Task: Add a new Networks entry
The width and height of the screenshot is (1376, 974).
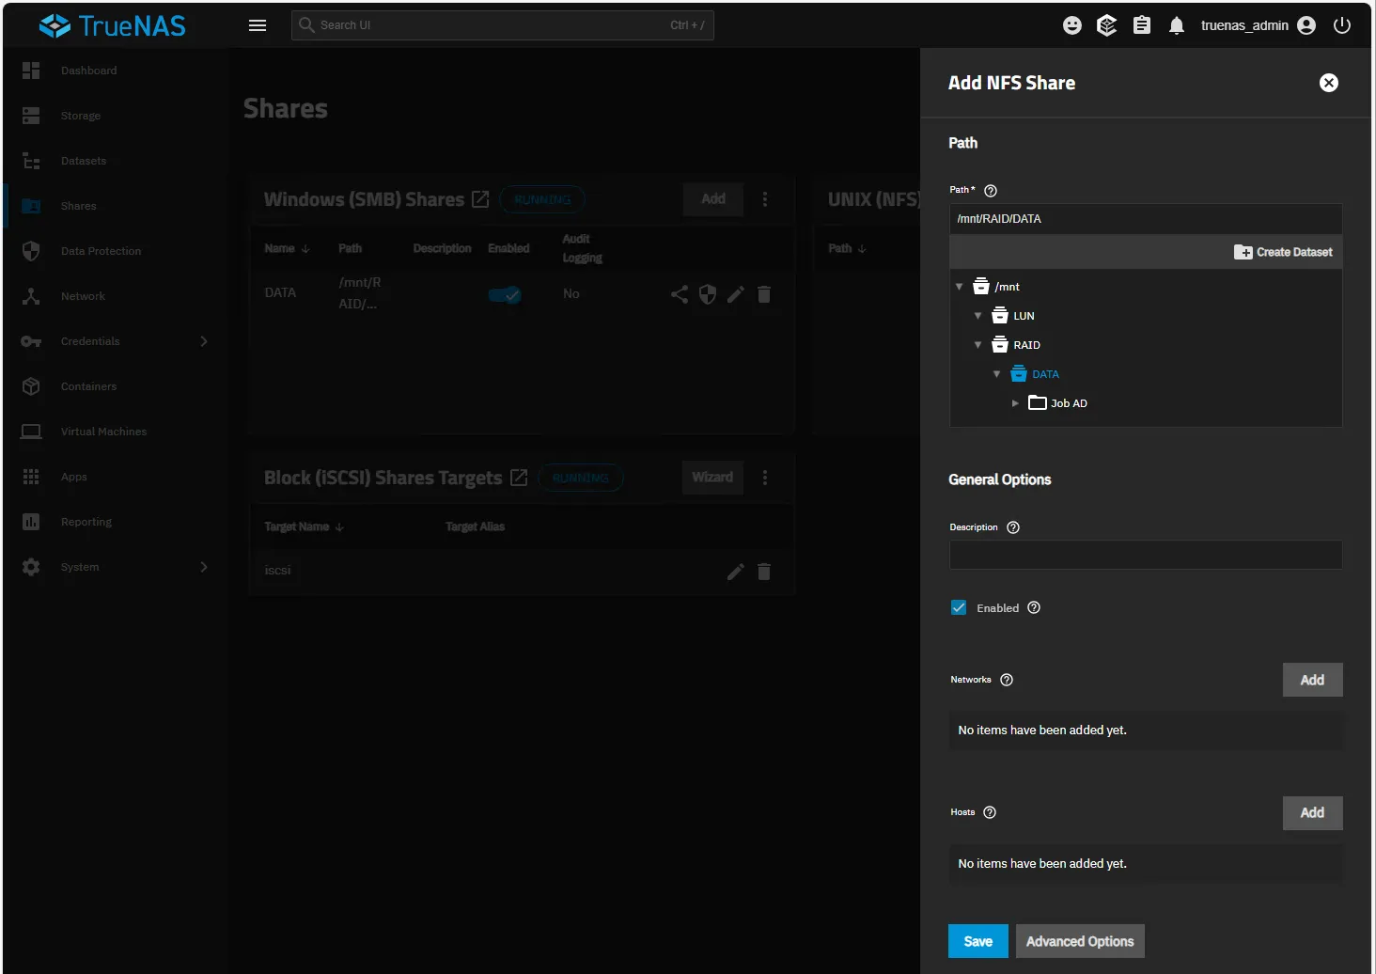Action: 1311,680
